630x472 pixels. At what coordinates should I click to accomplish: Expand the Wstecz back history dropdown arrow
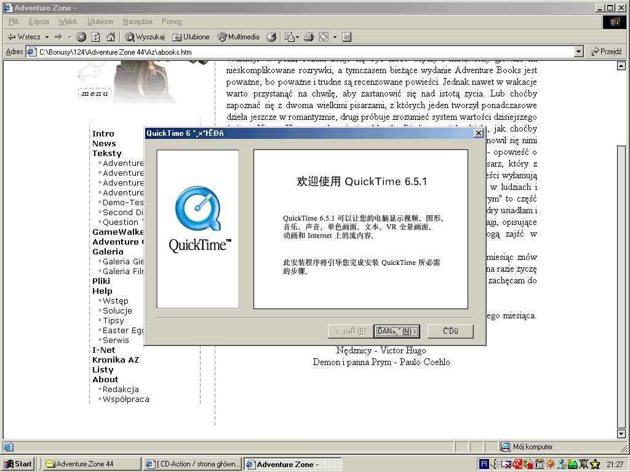47,37
